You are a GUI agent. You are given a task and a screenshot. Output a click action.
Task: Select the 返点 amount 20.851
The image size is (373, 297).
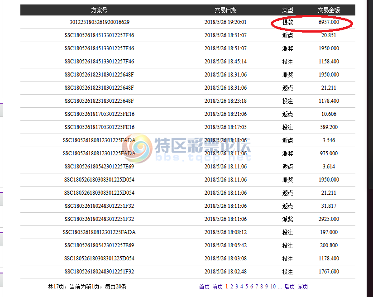[329, 35]
